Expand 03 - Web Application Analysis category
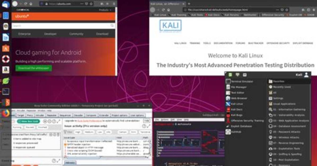 (289, 121)
